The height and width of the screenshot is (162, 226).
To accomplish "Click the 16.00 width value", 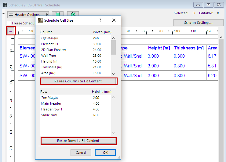I will pos(97,61).
